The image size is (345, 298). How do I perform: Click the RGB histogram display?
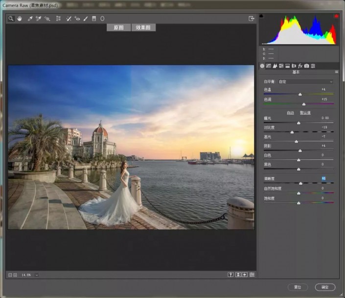(299, 29)
